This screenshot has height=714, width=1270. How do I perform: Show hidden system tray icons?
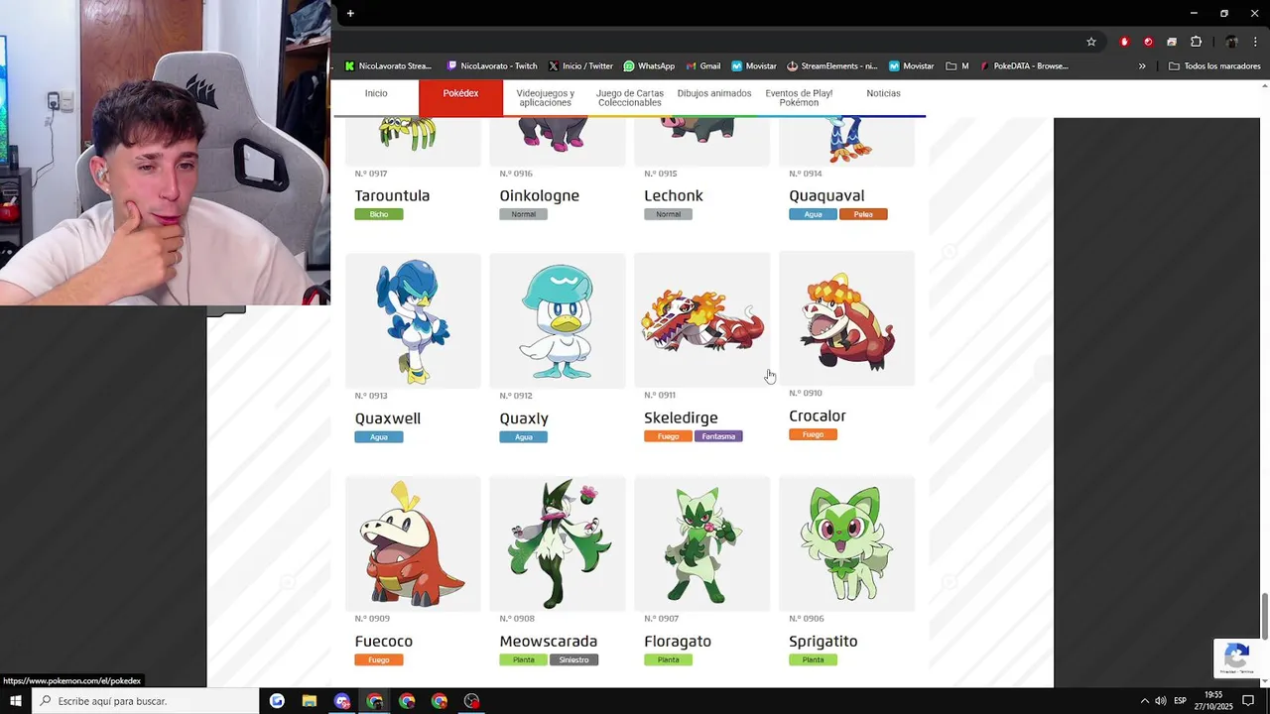(x=1144, y=701)
